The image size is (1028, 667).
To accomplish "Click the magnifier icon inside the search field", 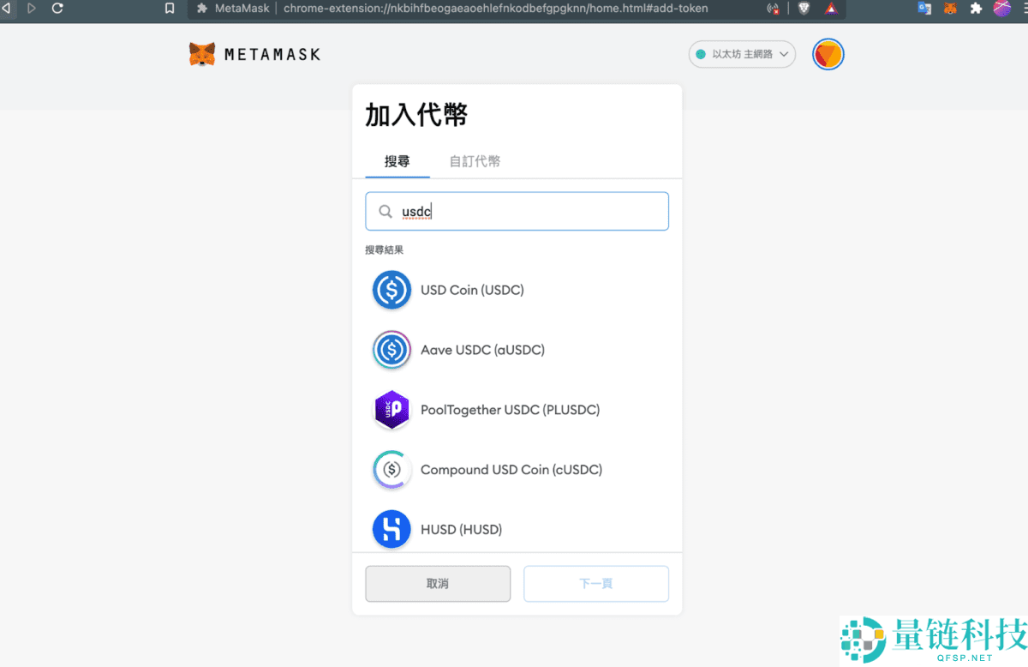I will [385, 211].
